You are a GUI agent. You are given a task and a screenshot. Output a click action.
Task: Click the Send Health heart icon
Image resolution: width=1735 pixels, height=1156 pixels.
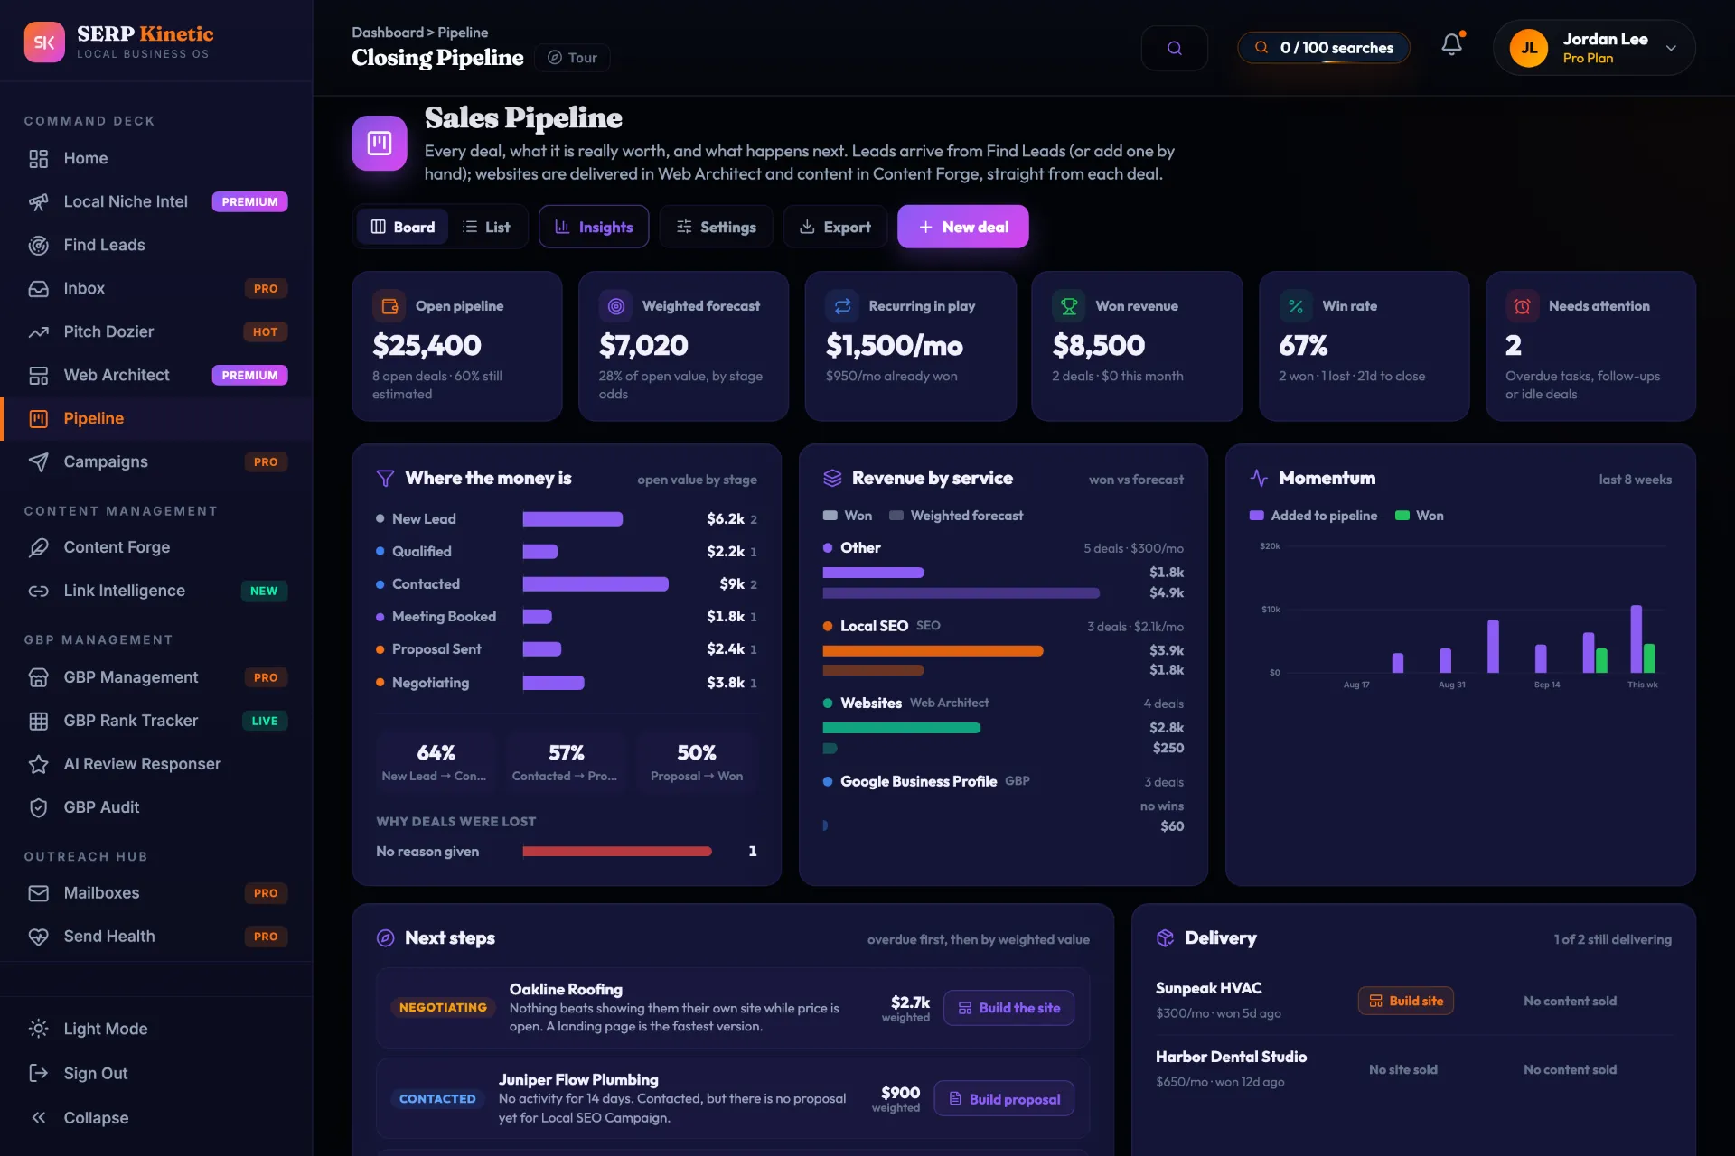(38, 937)
